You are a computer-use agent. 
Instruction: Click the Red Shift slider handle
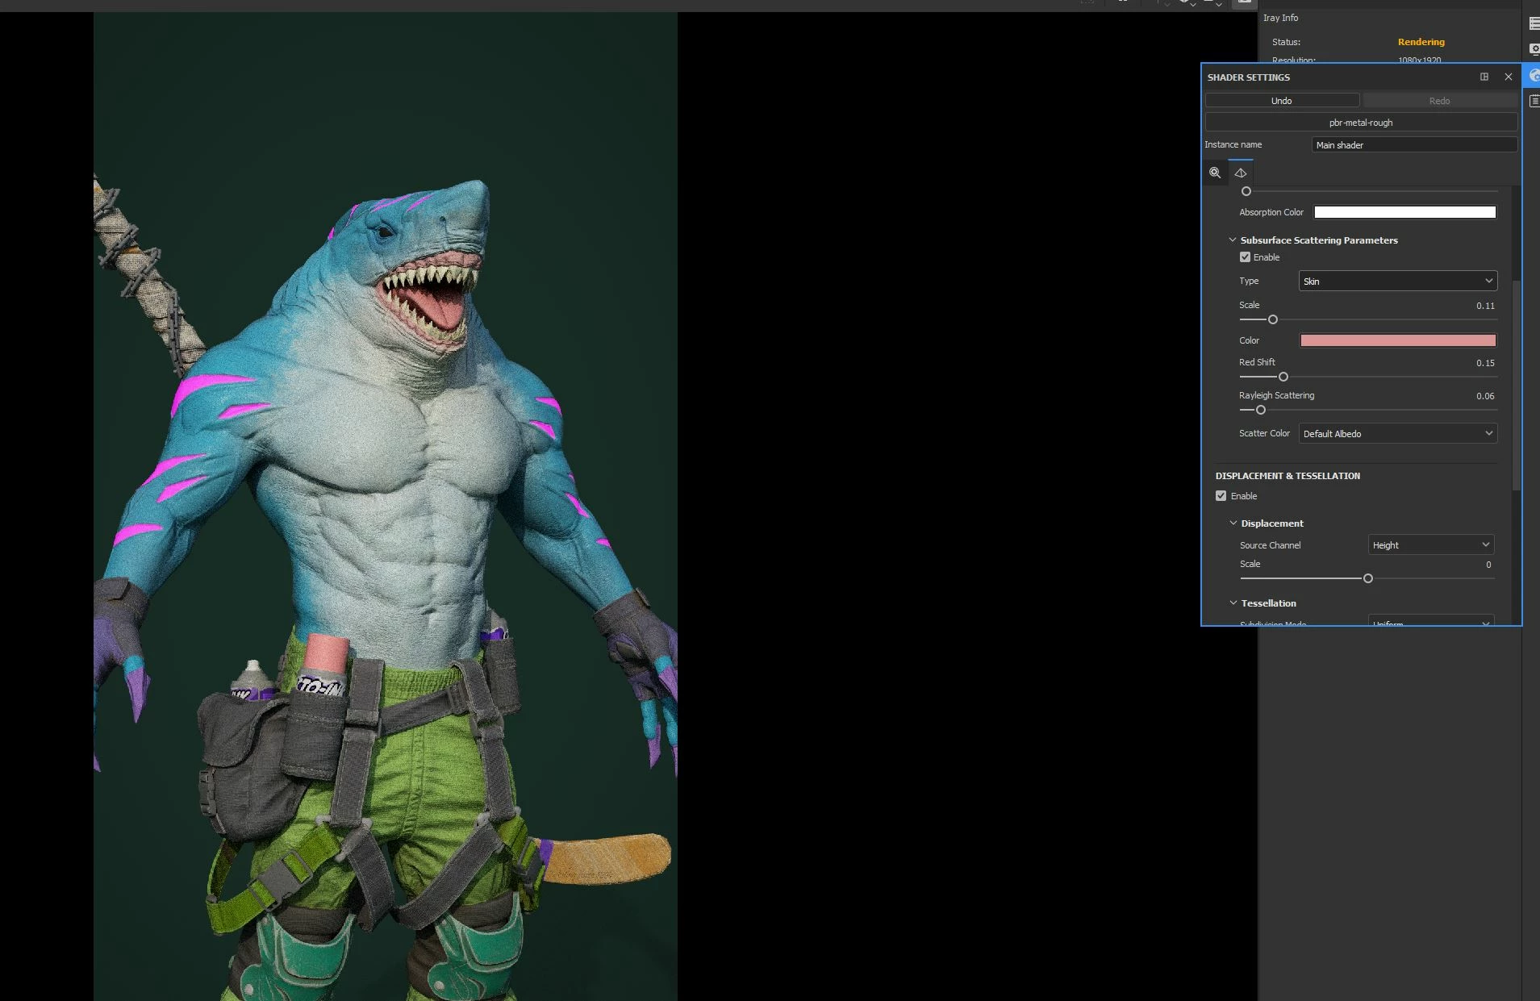pyautogui.click(x=1283, y=377)
